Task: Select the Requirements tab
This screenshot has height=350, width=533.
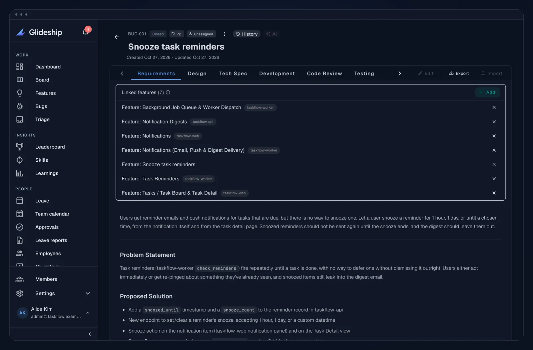Action: pos(156,74)
